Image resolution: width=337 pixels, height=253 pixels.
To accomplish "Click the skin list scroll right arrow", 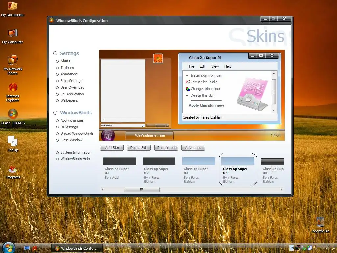I will tap(281, 189).
